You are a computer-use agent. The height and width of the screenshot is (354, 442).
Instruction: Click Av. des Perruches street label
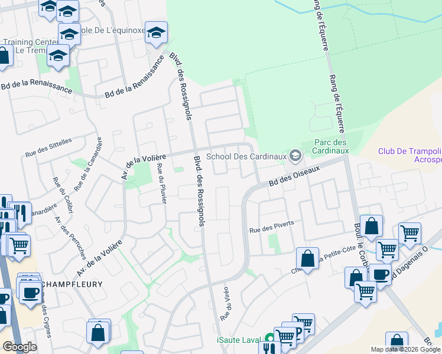pos(70,238)
